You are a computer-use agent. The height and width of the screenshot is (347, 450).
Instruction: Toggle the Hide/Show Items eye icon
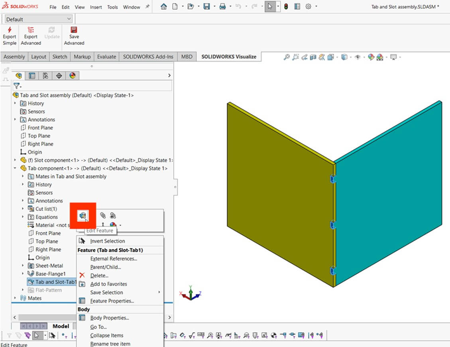tap(358, 57)
